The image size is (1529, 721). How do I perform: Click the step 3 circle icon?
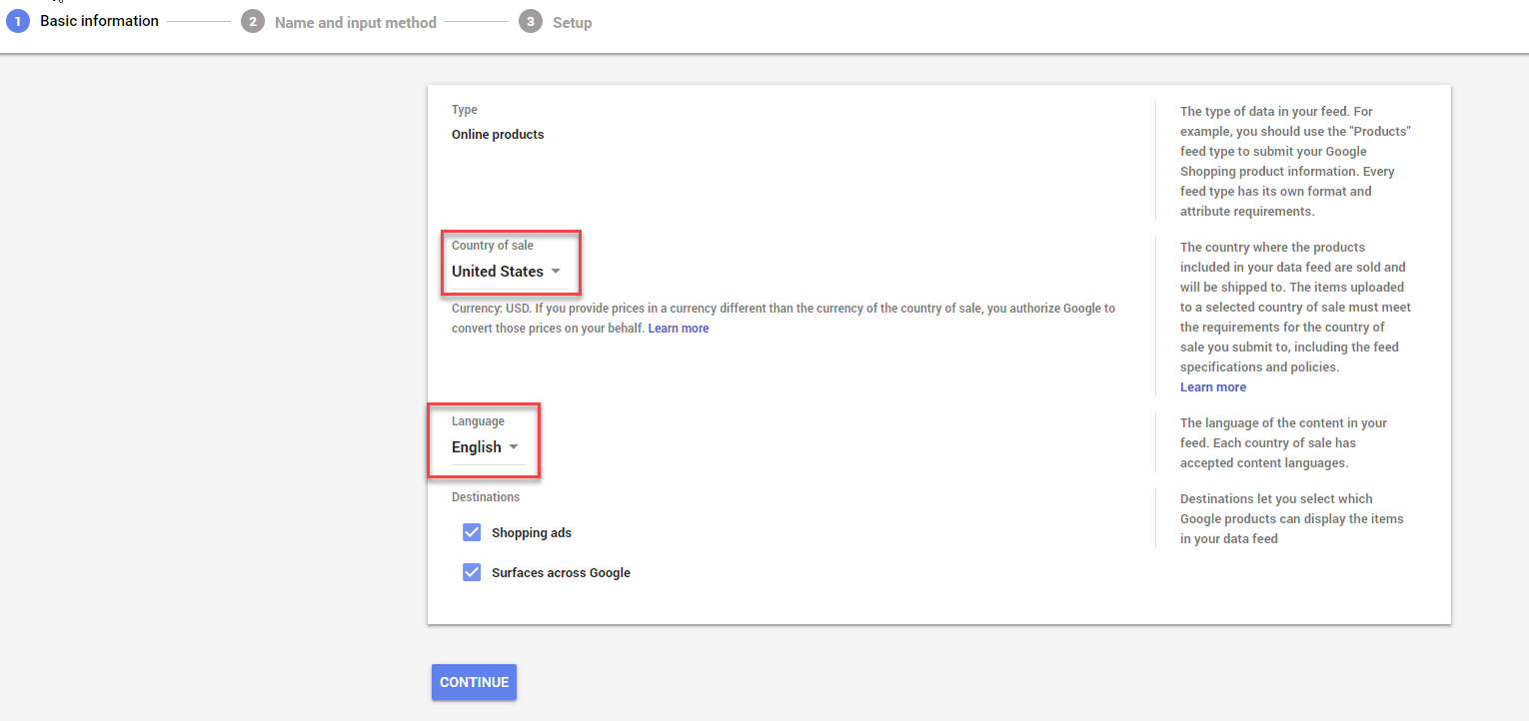point(530,22)
